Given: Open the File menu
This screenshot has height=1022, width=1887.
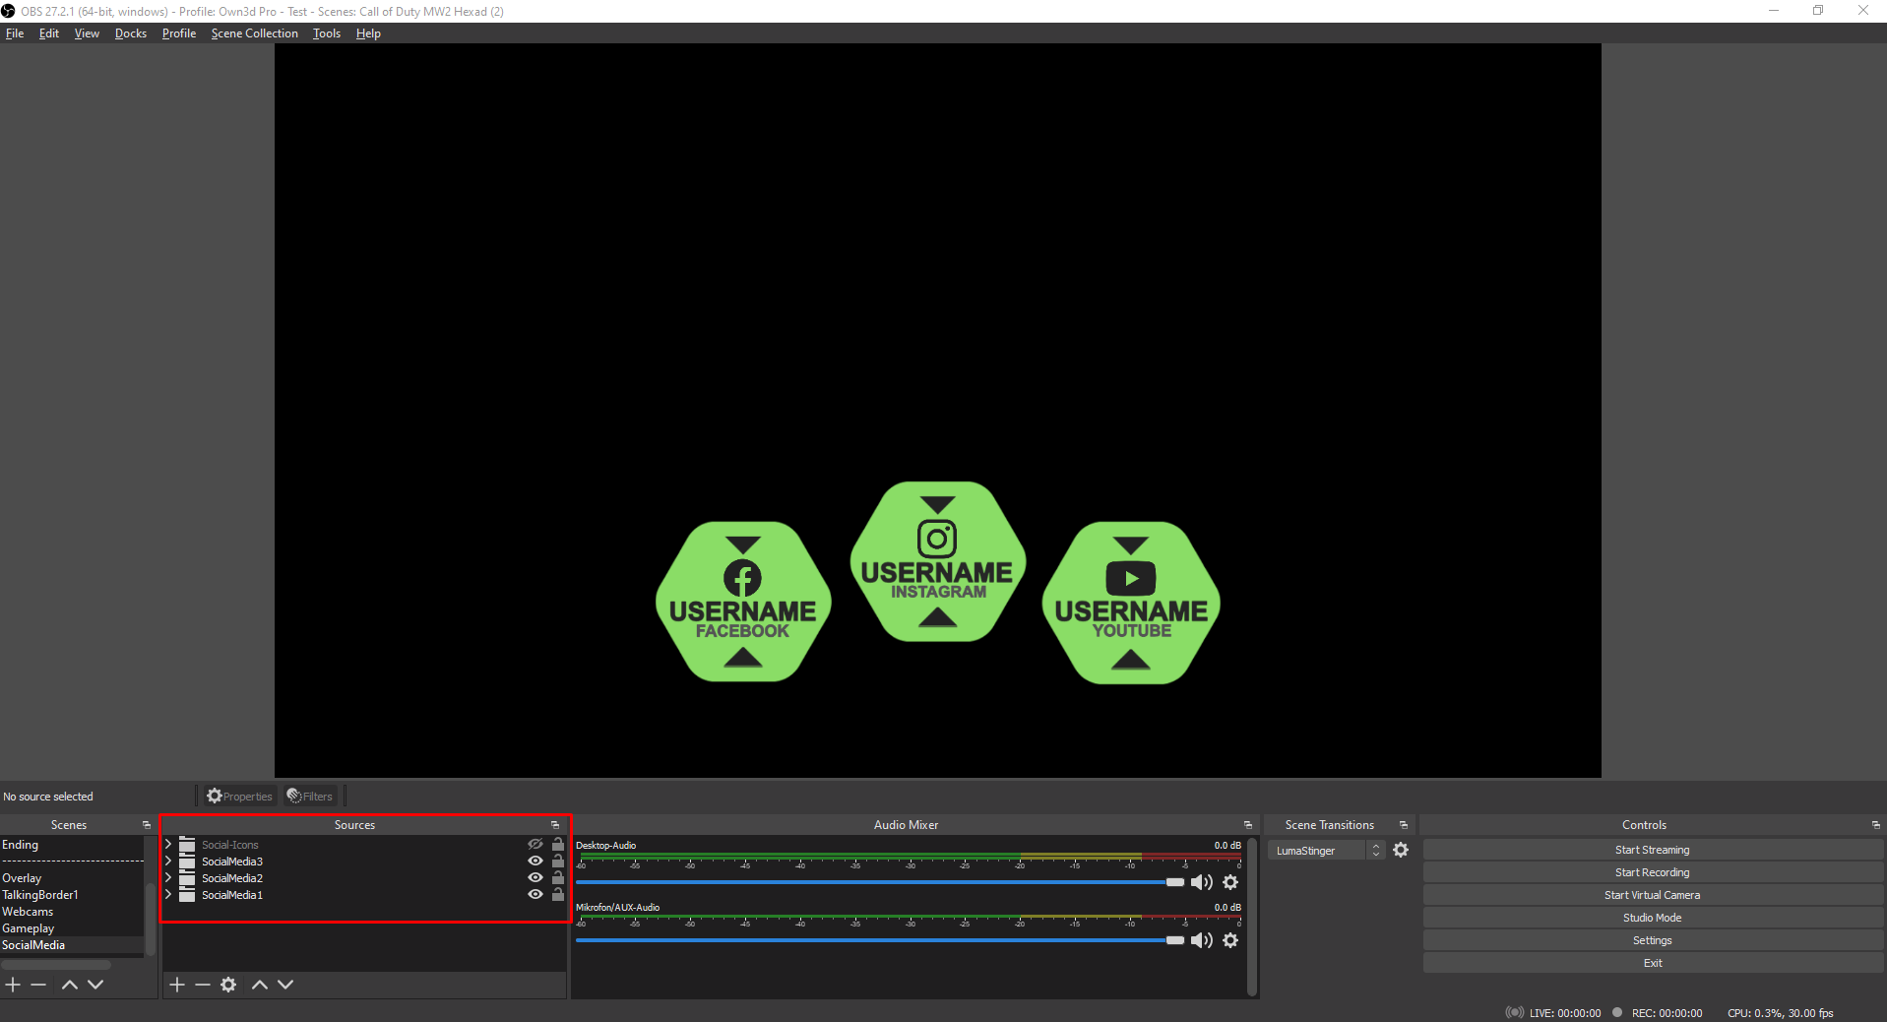Looking at the screenshot, I should click(15, 33).
